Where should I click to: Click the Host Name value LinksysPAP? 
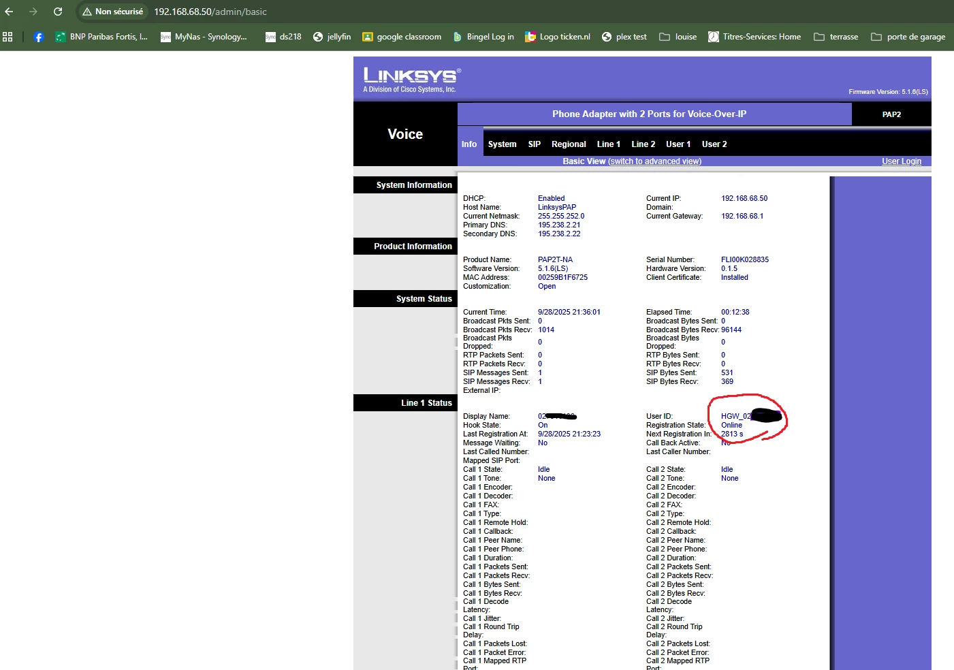[x=557, y=208]
